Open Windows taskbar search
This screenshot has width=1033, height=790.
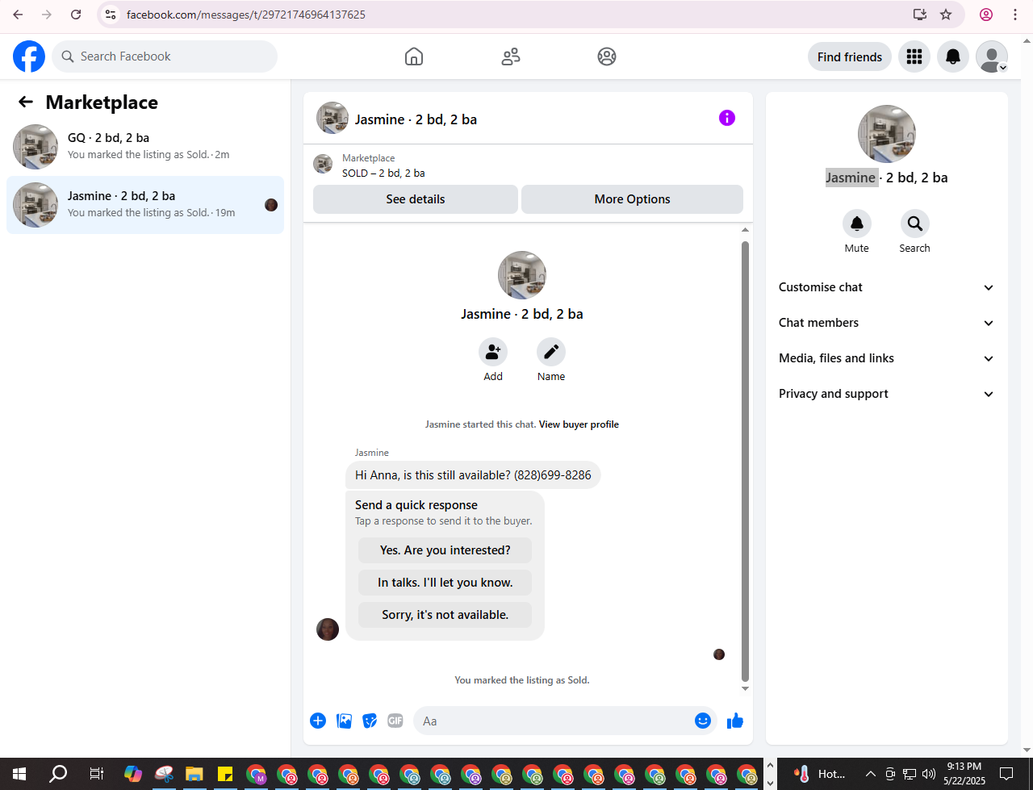pyautogui.click(x=58, y=774)
